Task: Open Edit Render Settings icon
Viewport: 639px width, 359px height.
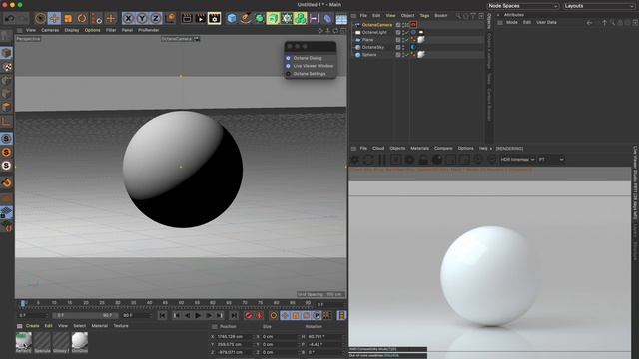Action: tap(215, 18)
